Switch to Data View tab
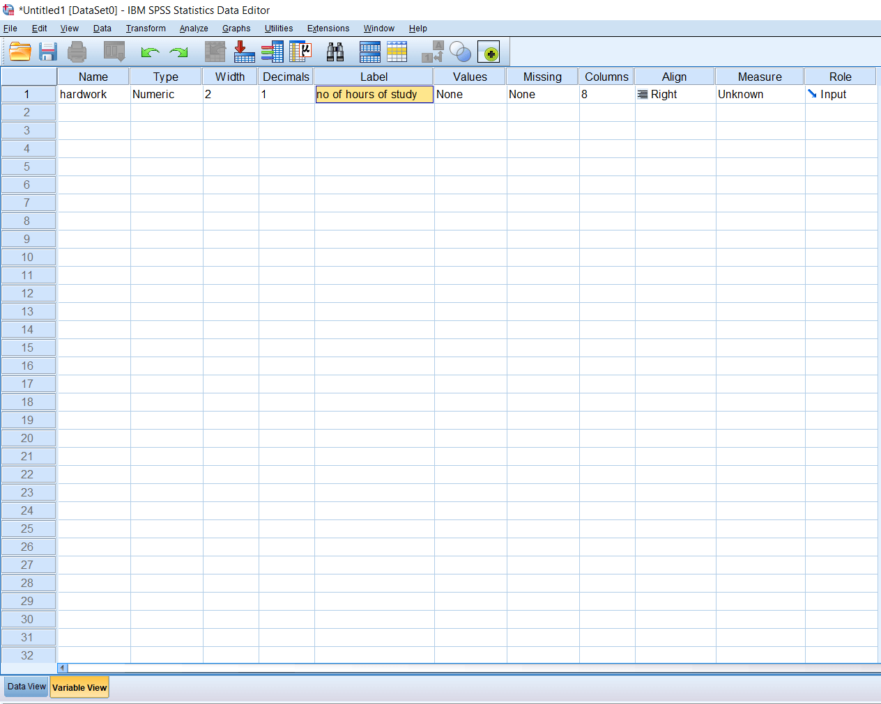The width and height of the screenshot is (881, 704). click(x=26, y=687)
